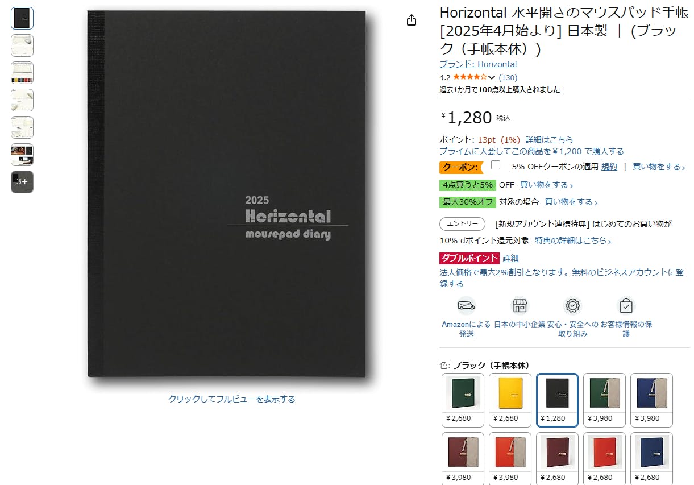The height and width of the screenshot is (485, 694).
Task: Tick the 5% OFF coupon checkbox
Action: pyautogui.click(x=496, y=165)
